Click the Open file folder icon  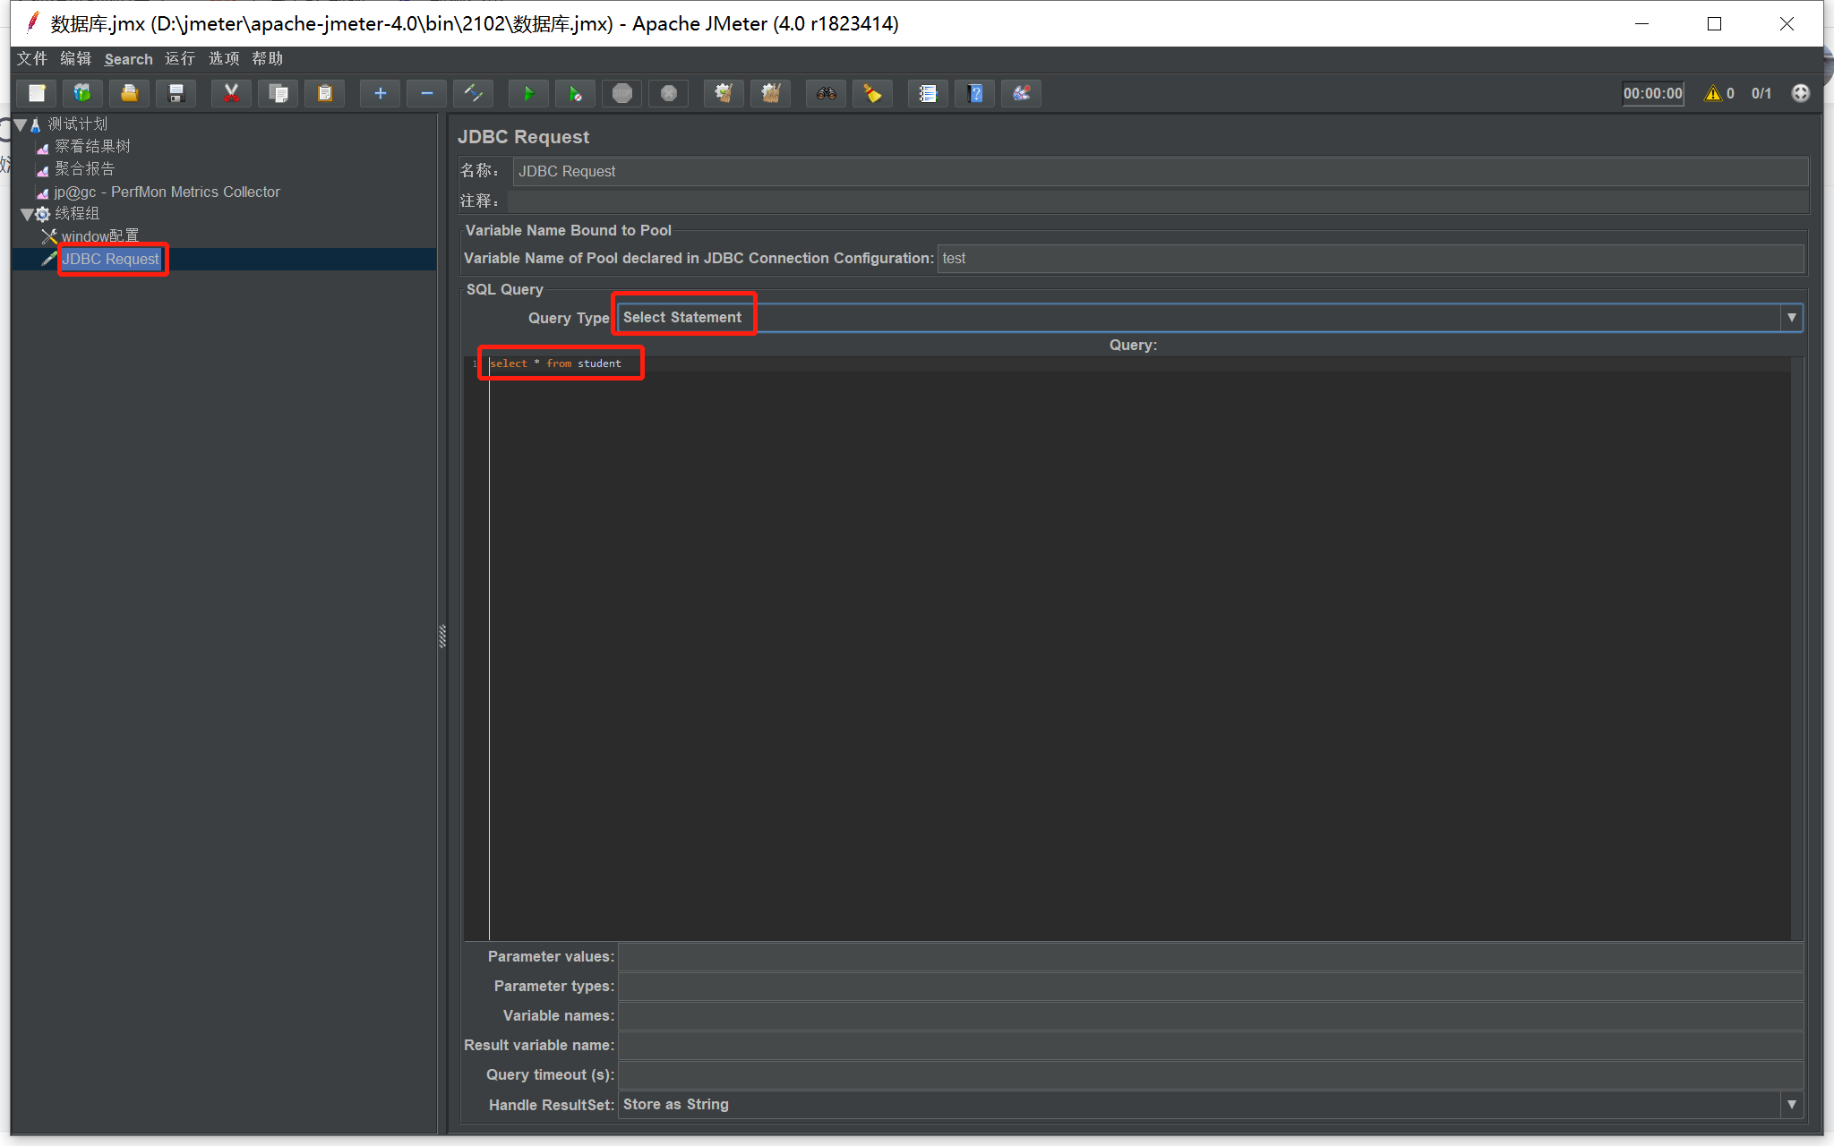click(129, 93)
